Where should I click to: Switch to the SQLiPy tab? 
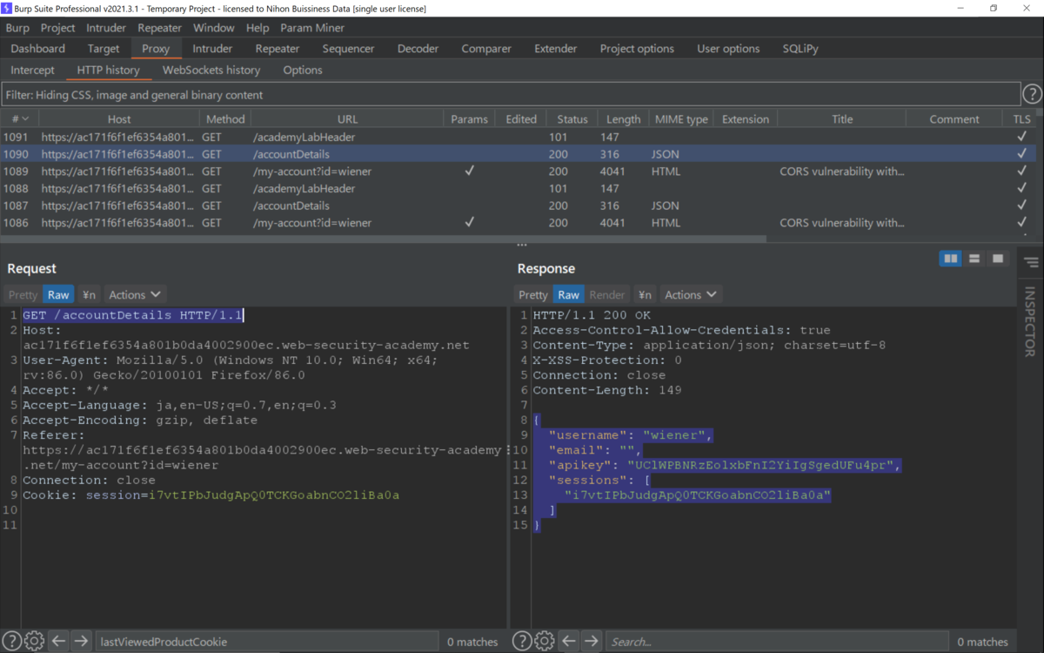click(800, 49)
